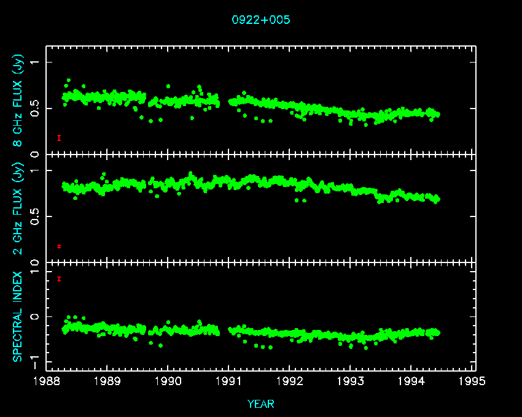Pick the 1992 tick label
The image size is (522, 417).
point(290,381)
